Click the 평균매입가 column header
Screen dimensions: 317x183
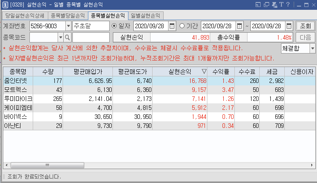[x=88, y=71]
